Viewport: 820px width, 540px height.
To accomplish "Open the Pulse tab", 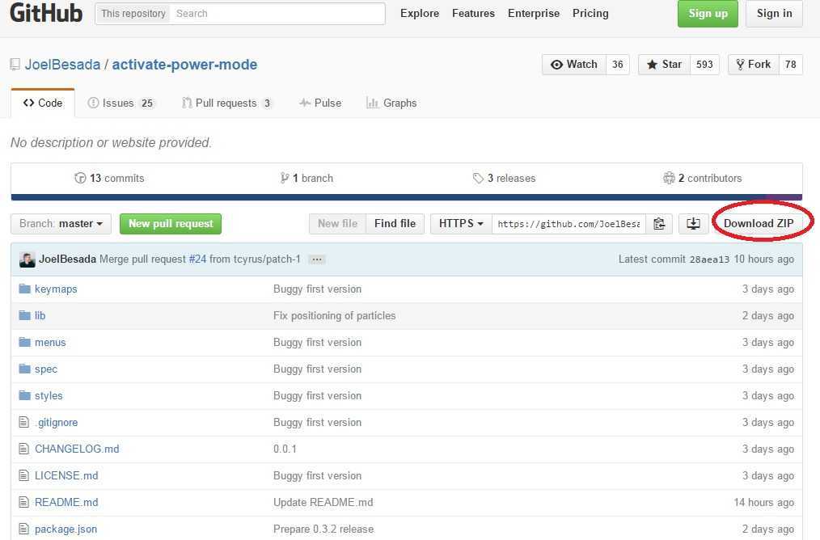I will pyautogui.click(x=320, y=103).
